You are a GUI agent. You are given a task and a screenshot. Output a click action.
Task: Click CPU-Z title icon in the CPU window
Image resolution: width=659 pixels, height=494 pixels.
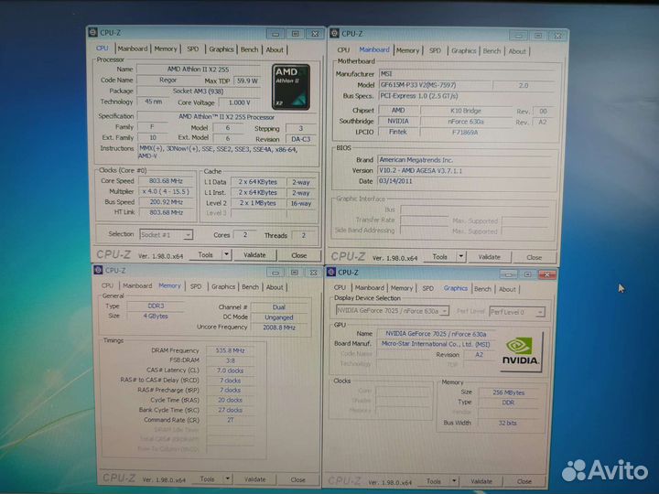tap(92, 32)
